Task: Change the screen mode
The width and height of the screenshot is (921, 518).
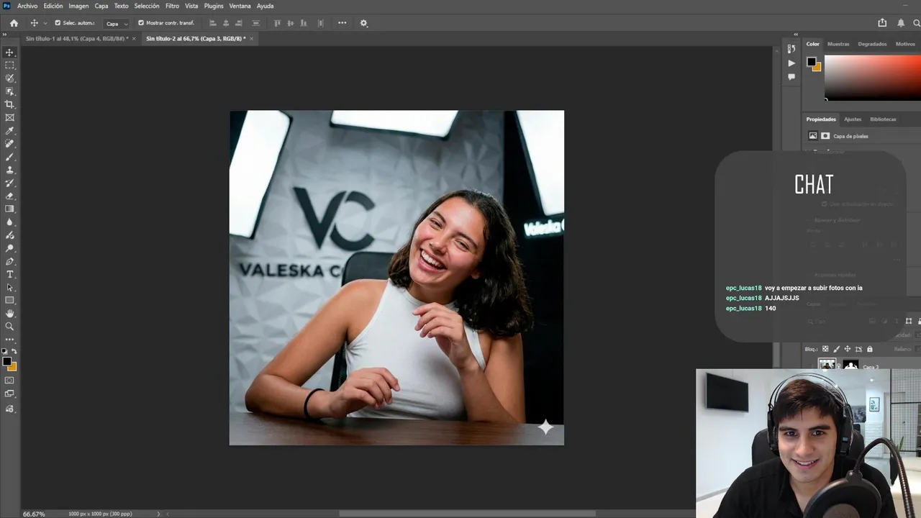Action: click(x=9, y=394)
